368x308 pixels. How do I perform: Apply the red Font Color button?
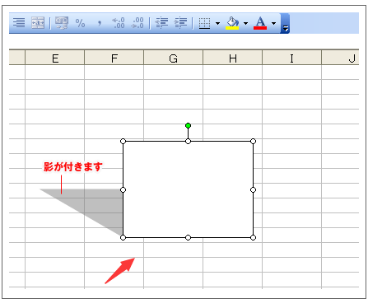point(260,23)
